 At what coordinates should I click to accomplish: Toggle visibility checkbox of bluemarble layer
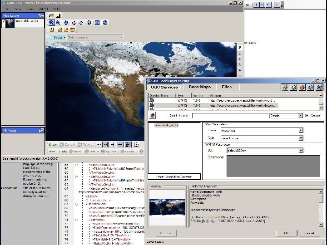click(x=4, y=22)
